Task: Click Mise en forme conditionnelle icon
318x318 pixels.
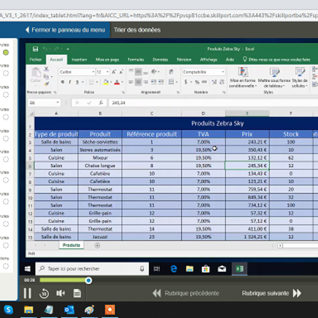Action: pyautogui.click(x=243, y=72)
